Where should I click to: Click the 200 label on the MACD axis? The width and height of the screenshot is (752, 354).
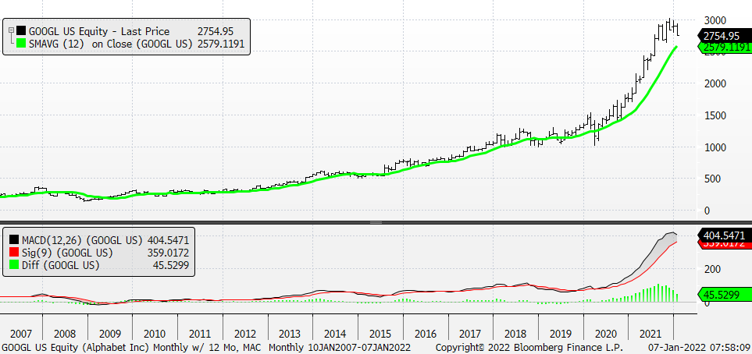pyautogui.click(x=712, y=269)
